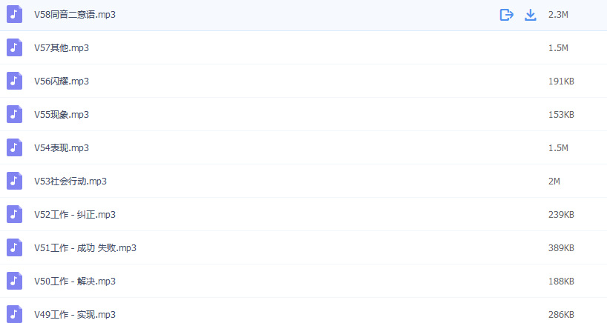The image size is (607, 323).
Task: Click the audio icon for V51工作 - 成功 失败.mp3
Action: (15, 248)
